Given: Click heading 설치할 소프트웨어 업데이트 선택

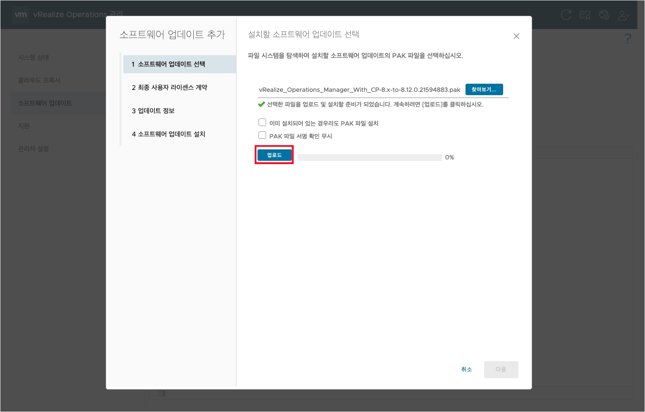Looking at the screenshot, I should tap(304, 35).
